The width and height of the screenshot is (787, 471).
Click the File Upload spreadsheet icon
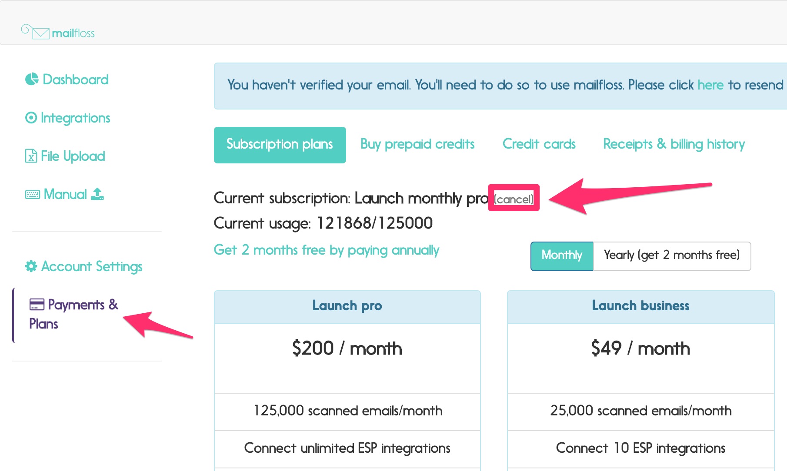[x=31, y=156]
